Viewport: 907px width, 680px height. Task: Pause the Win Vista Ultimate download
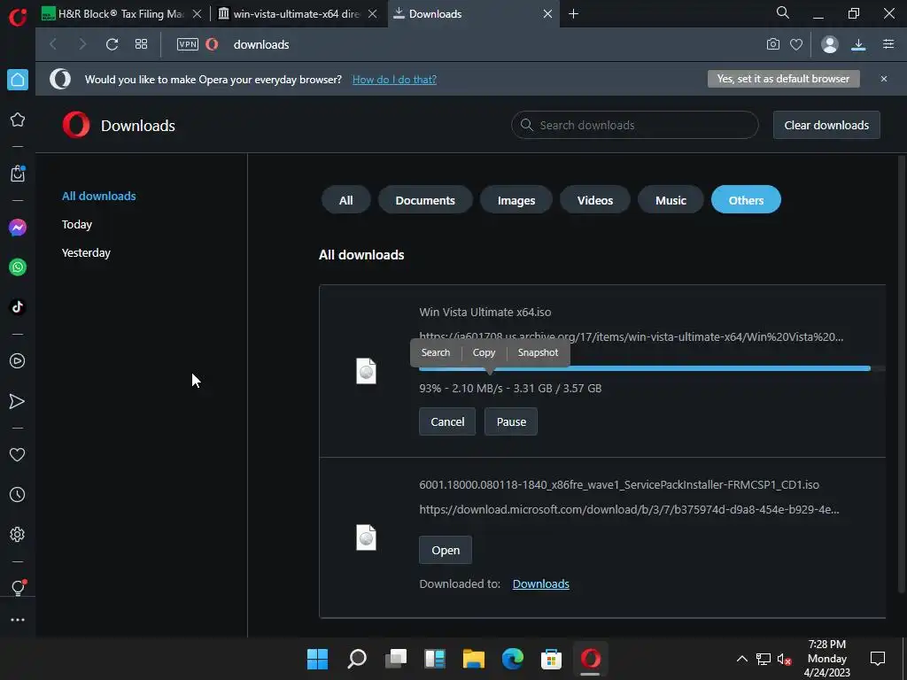(511, 421)
